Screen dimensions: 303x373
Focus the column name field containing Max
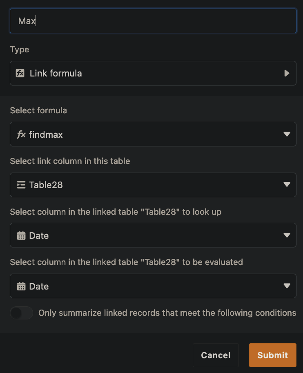pos(153,21)
